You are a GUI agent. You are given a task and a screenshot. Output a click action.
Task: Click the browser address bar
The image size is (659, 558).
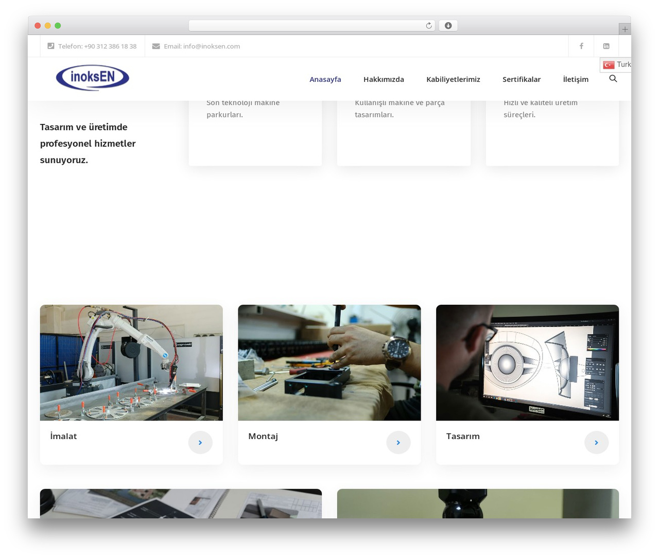click(x=311, y=26)
